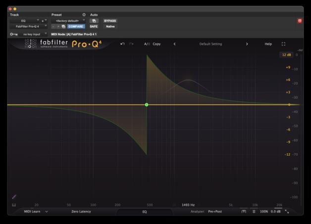Click the 100% output scale value
Screen dimensions: 311x224
pos(264,212)
